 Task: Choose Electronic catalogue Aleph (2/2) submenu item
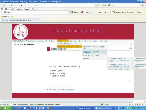click(95, 47)
